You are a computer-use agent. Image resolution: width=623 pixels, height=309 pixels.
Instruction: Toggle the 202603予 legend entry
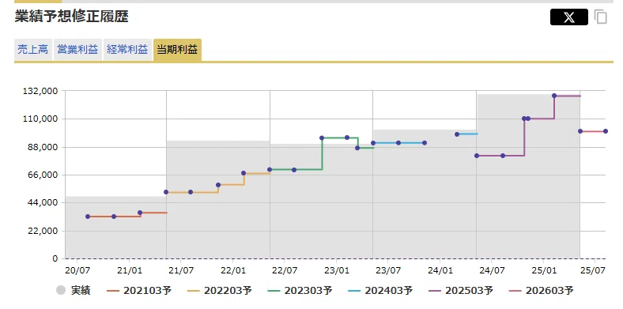tap(542, 290)
